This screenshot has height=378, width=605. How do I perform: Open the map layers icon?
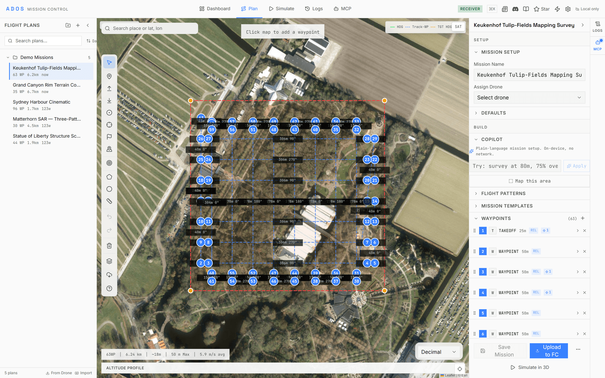tap(109, 261)
